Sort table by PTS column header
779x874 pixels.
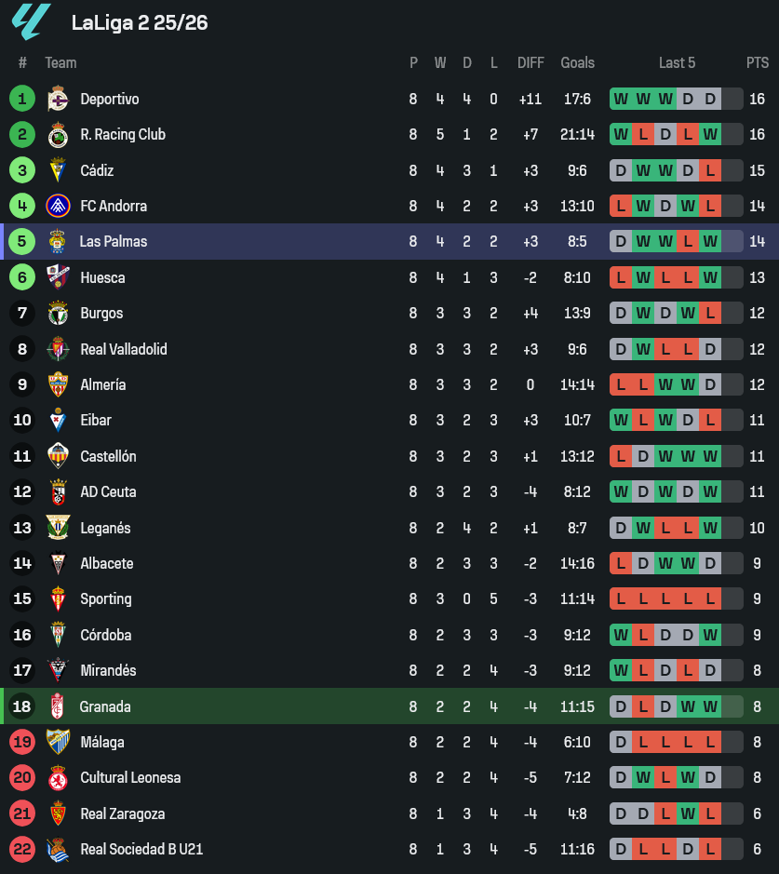[758, 62]
